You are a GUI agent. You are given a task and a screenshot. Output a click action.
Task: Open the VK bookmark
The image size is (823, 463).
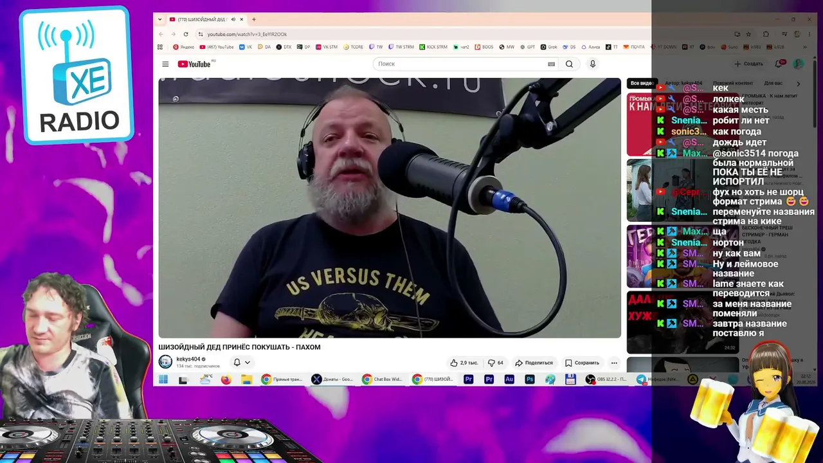[x=246, y=47]
